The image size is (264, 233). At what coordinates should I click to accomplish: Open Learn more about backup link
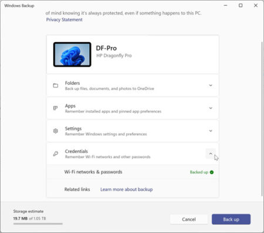click(127, 189)
